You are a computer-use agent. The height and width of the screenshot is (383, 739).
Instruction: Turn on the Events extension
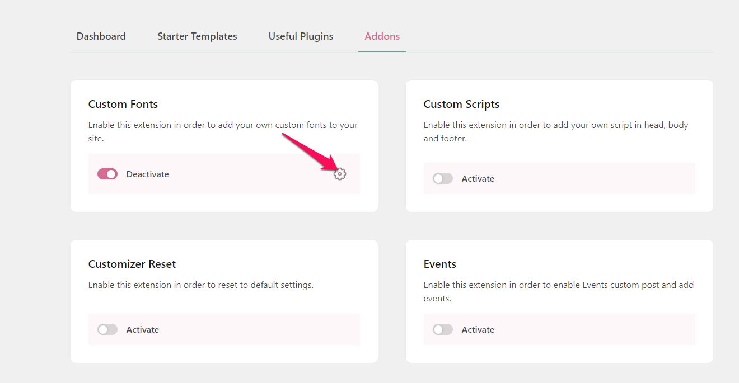443,329
